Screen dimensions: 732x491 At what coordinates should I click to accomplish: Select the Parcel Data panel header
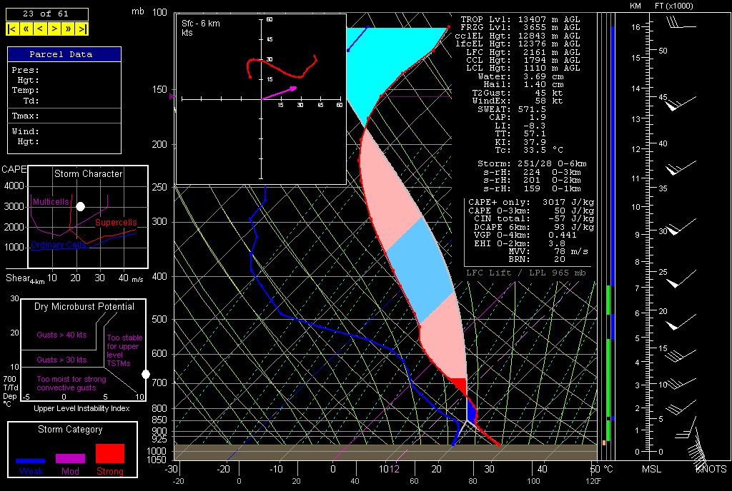coord(64,54)
